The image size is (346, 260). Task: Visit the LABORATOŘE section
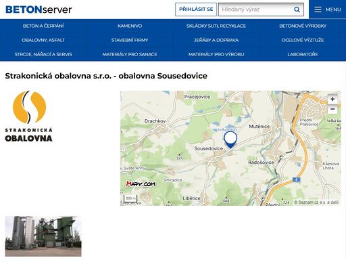303,54
